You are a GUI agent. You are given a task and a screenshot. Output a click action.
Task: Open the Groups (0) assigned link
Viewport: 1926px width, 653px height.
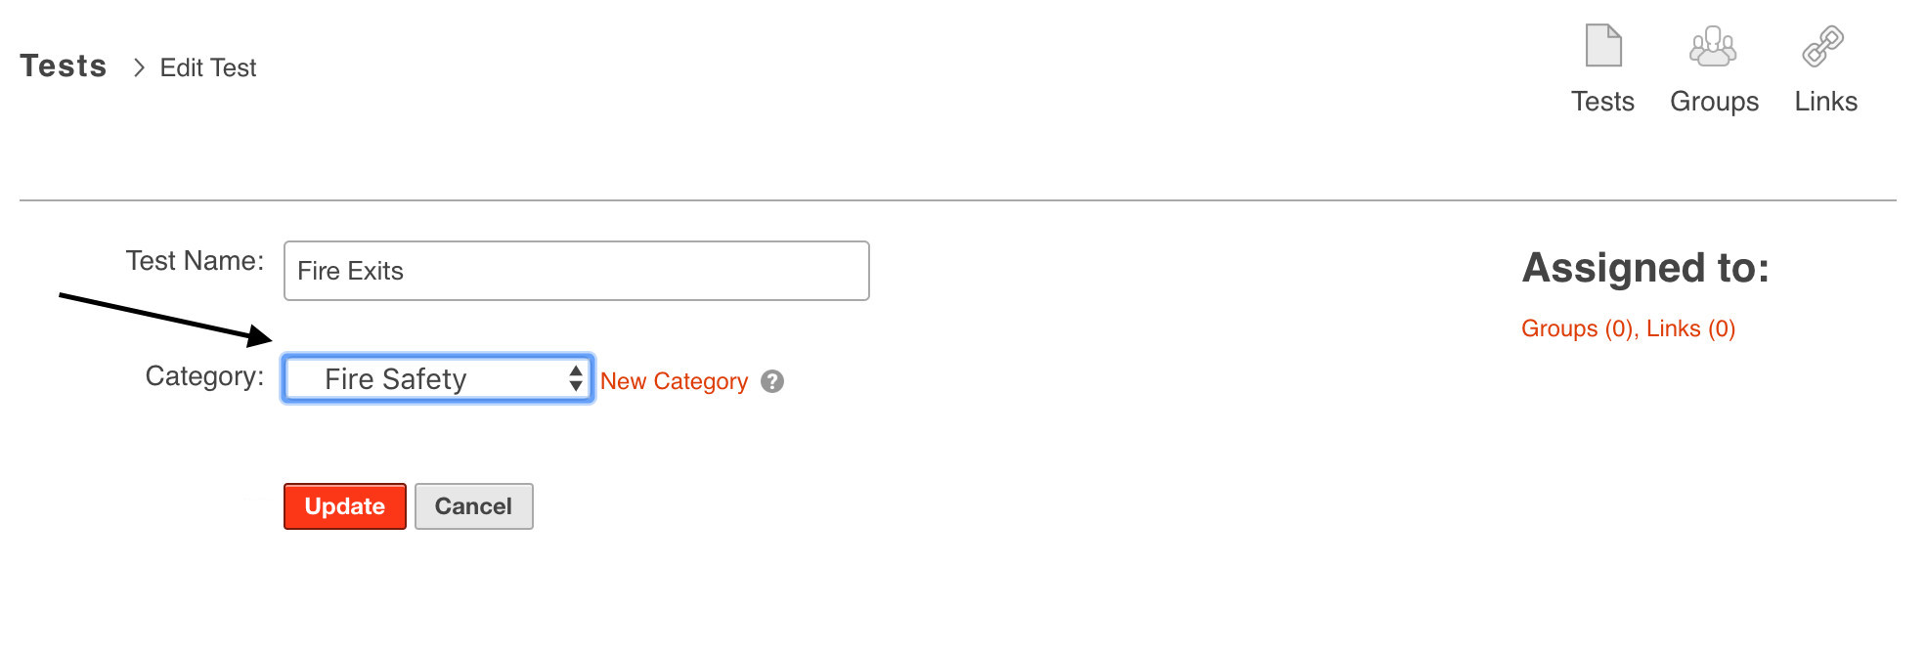pyautogui.click(x=1578, y=328)
